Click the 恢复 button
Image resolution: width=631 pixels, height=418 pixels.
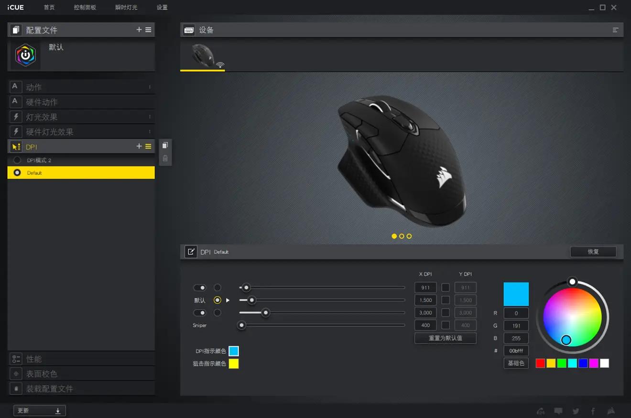point(593,251)
